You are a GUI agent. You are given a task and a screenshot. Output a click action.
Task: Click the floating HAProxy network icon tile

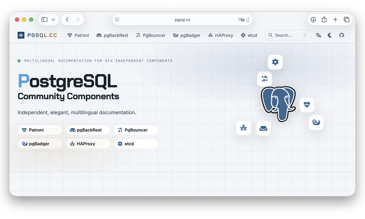point(243,128)
